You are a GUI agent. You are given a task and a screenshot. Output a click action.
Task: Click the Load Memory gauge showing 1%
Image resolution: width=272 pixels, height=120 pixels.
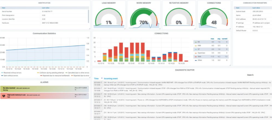click(109, 19)
